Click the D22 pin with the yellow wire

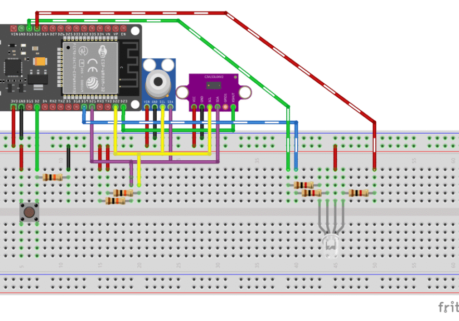click(116, 107)
